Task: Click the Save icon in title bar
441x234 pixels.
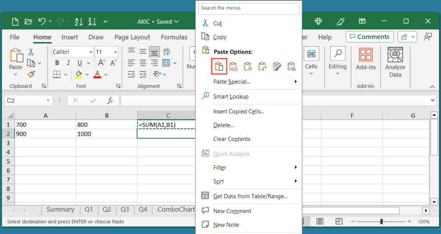Action: [15, 21]
